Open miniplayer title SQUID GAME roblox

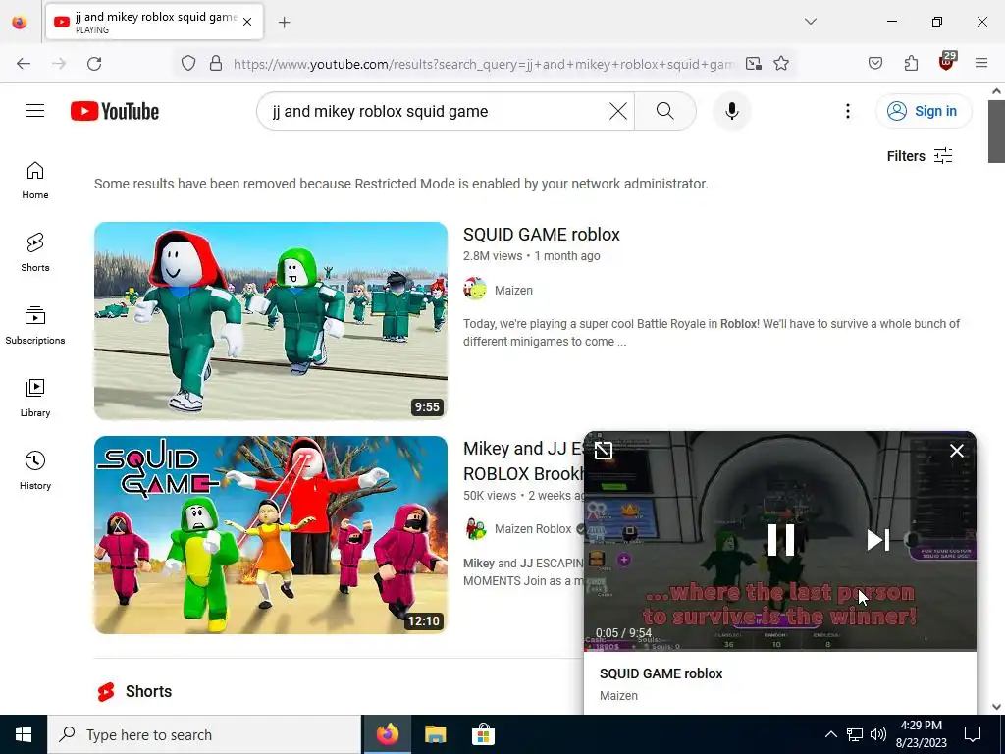pyautogui.click(x=661, y=673)
